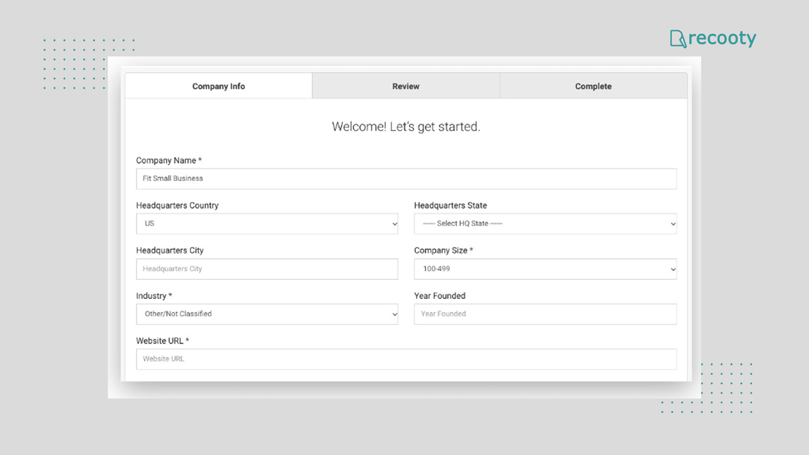Expand the Select HQ State dropdown

point(545,224)
